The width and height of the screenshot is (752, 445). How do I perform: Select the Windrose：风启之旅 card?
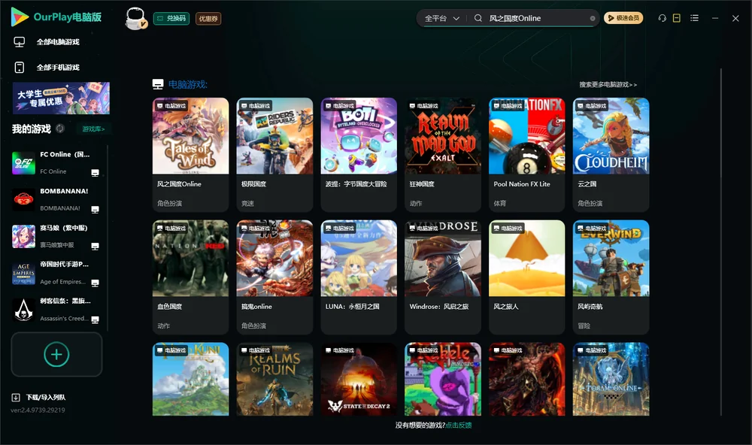(x=443, y=277)
